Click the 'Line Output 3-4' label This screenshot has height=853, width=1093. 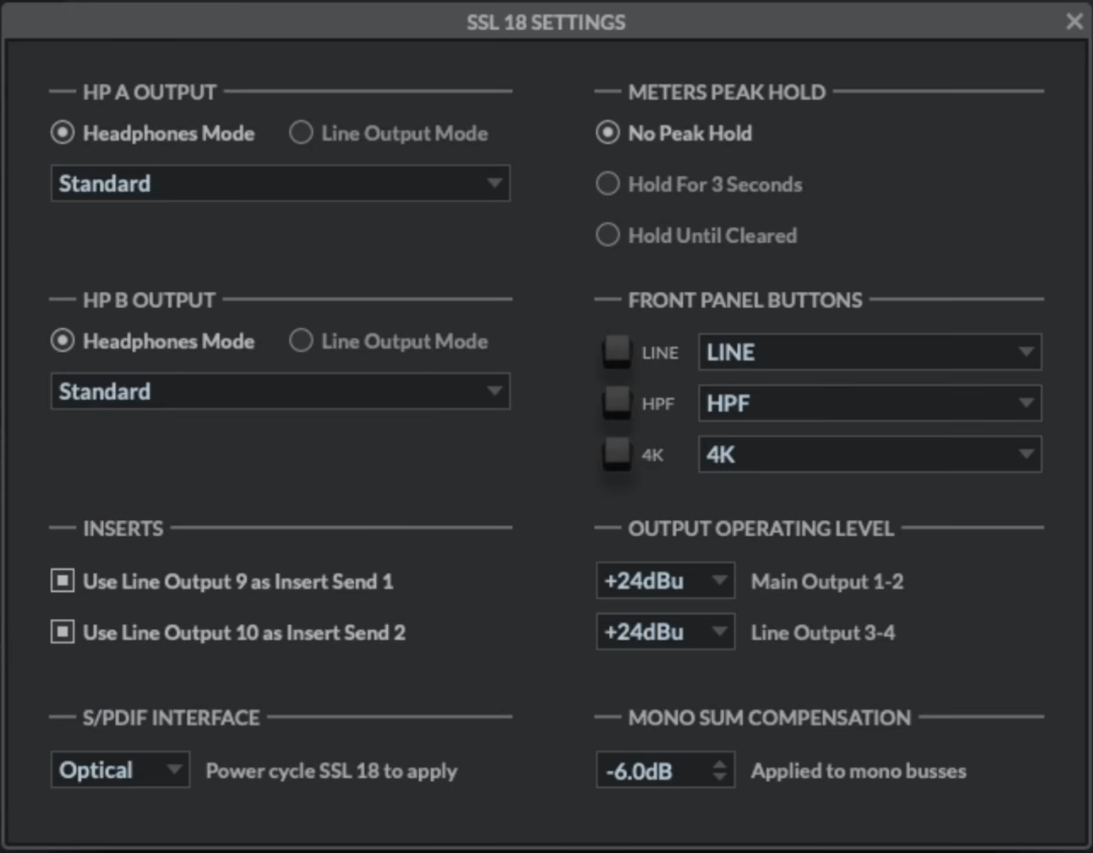pyautogui.click(x=823, y=633)
